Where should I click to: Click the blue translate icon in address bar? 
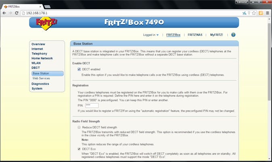(245, 13)
